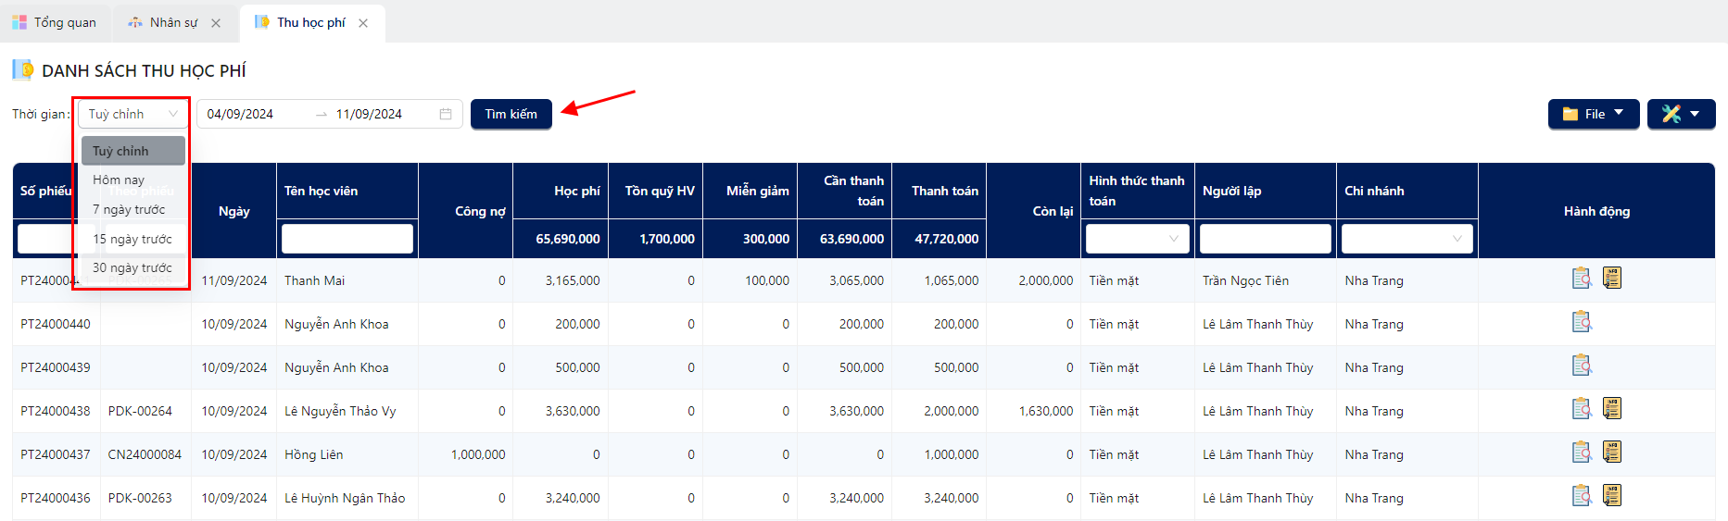Click receipt number PT24000436
Screen dimensions: 1728x521
[x=56, y=498]
